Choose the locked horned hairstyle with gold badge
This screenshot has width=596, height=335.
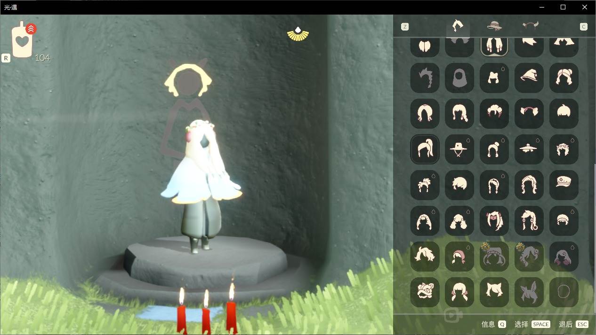pyautogui.click(x=494, y=257)
